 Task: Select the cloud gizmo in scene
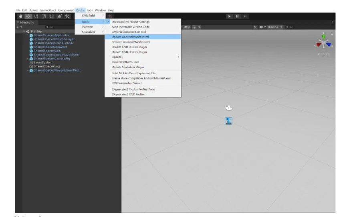(228, 108)
